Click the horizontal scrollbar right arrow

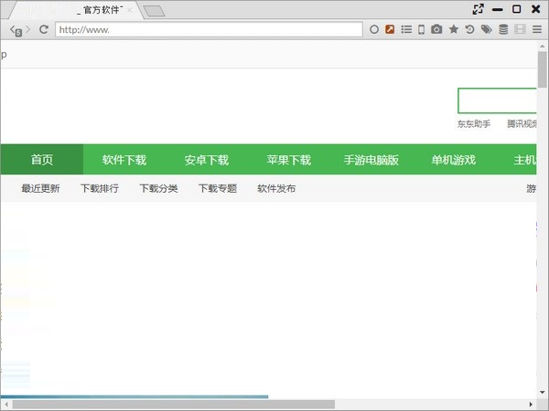click(531, 405)
